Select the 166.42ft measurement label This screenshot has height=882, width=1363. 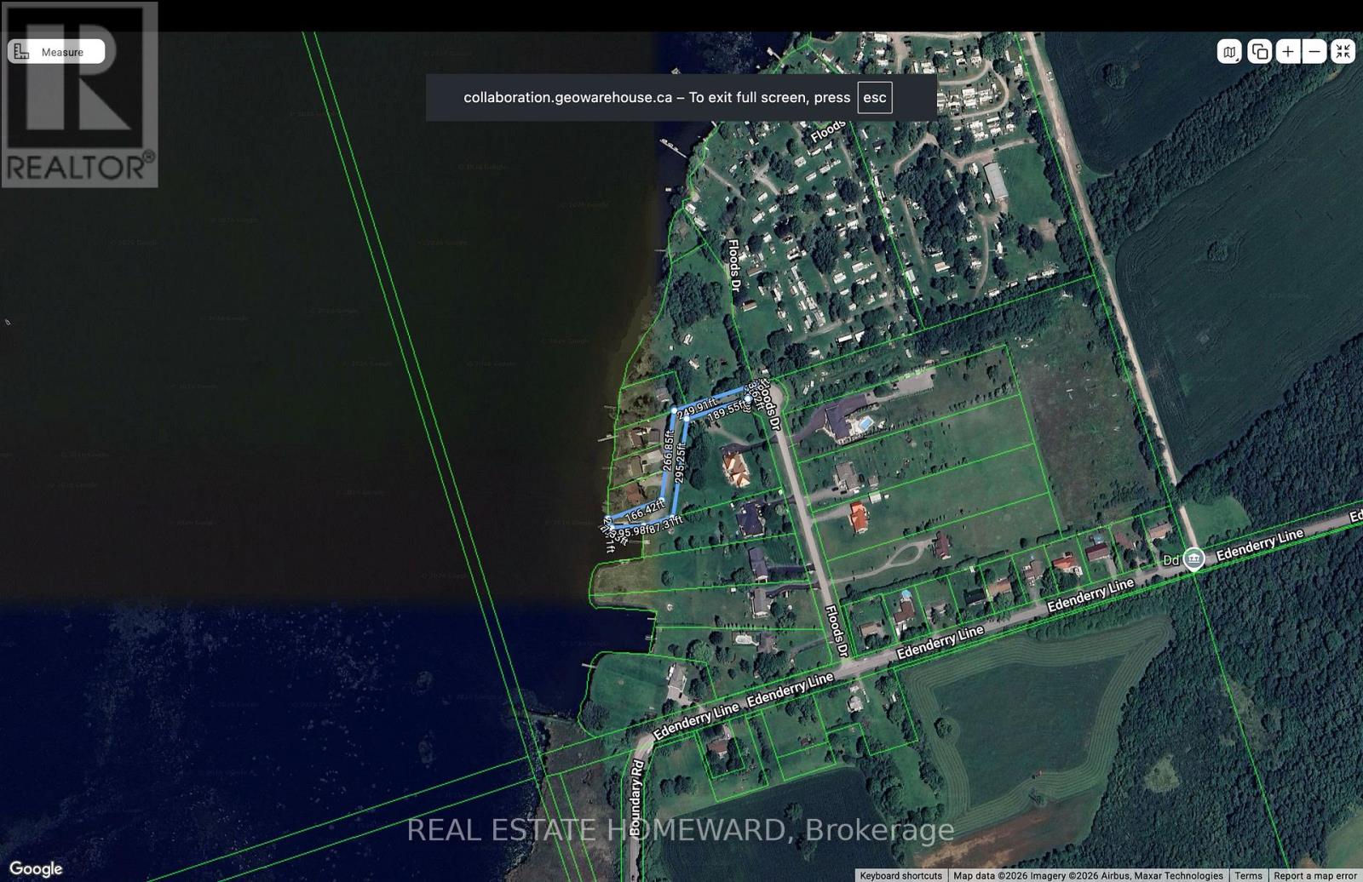click(645, 513)
